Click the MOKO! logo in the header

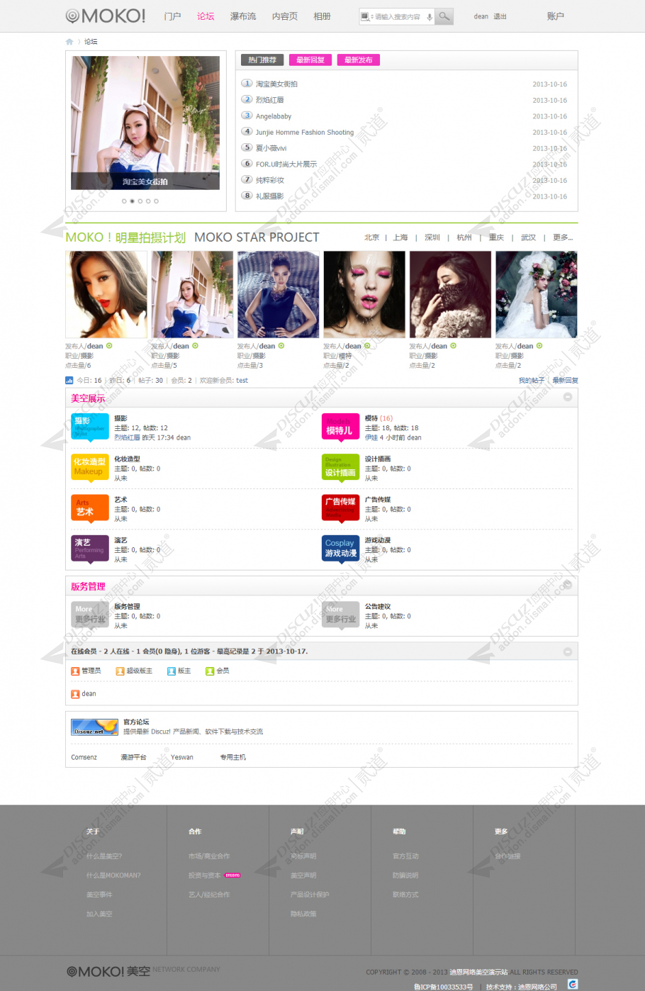(105, 16)
